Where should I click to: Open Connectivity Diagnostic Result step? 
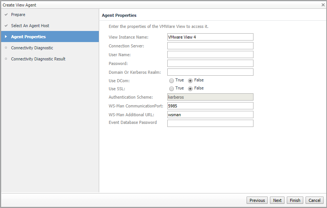coord(38,59)
